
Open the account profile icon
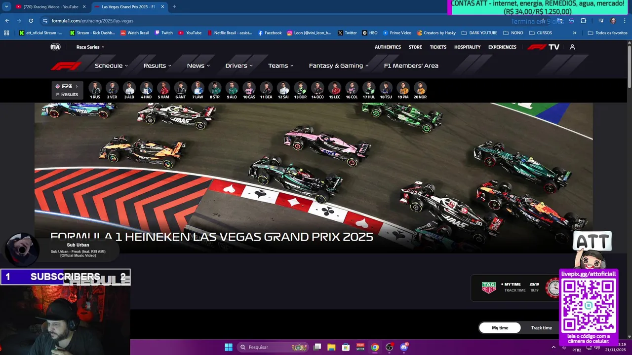click(572, 47)
